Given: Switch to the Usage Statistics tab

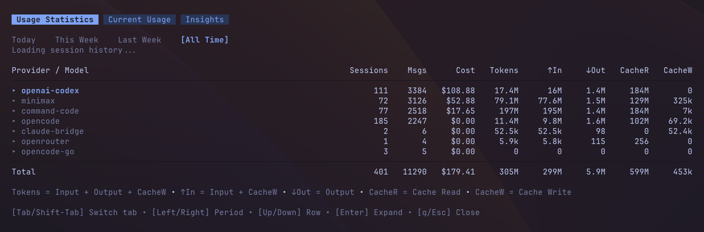Looking at the screenshot, I should point(55,20).
